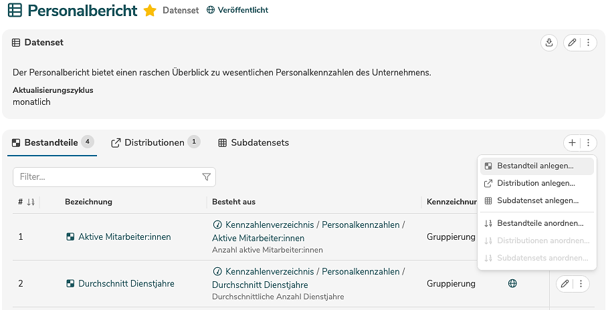Viewport: 608px width, 310px height.
Task: Choose 'Bestandteil anlegen...' from the menu
Action: click(x=535, y=166)
